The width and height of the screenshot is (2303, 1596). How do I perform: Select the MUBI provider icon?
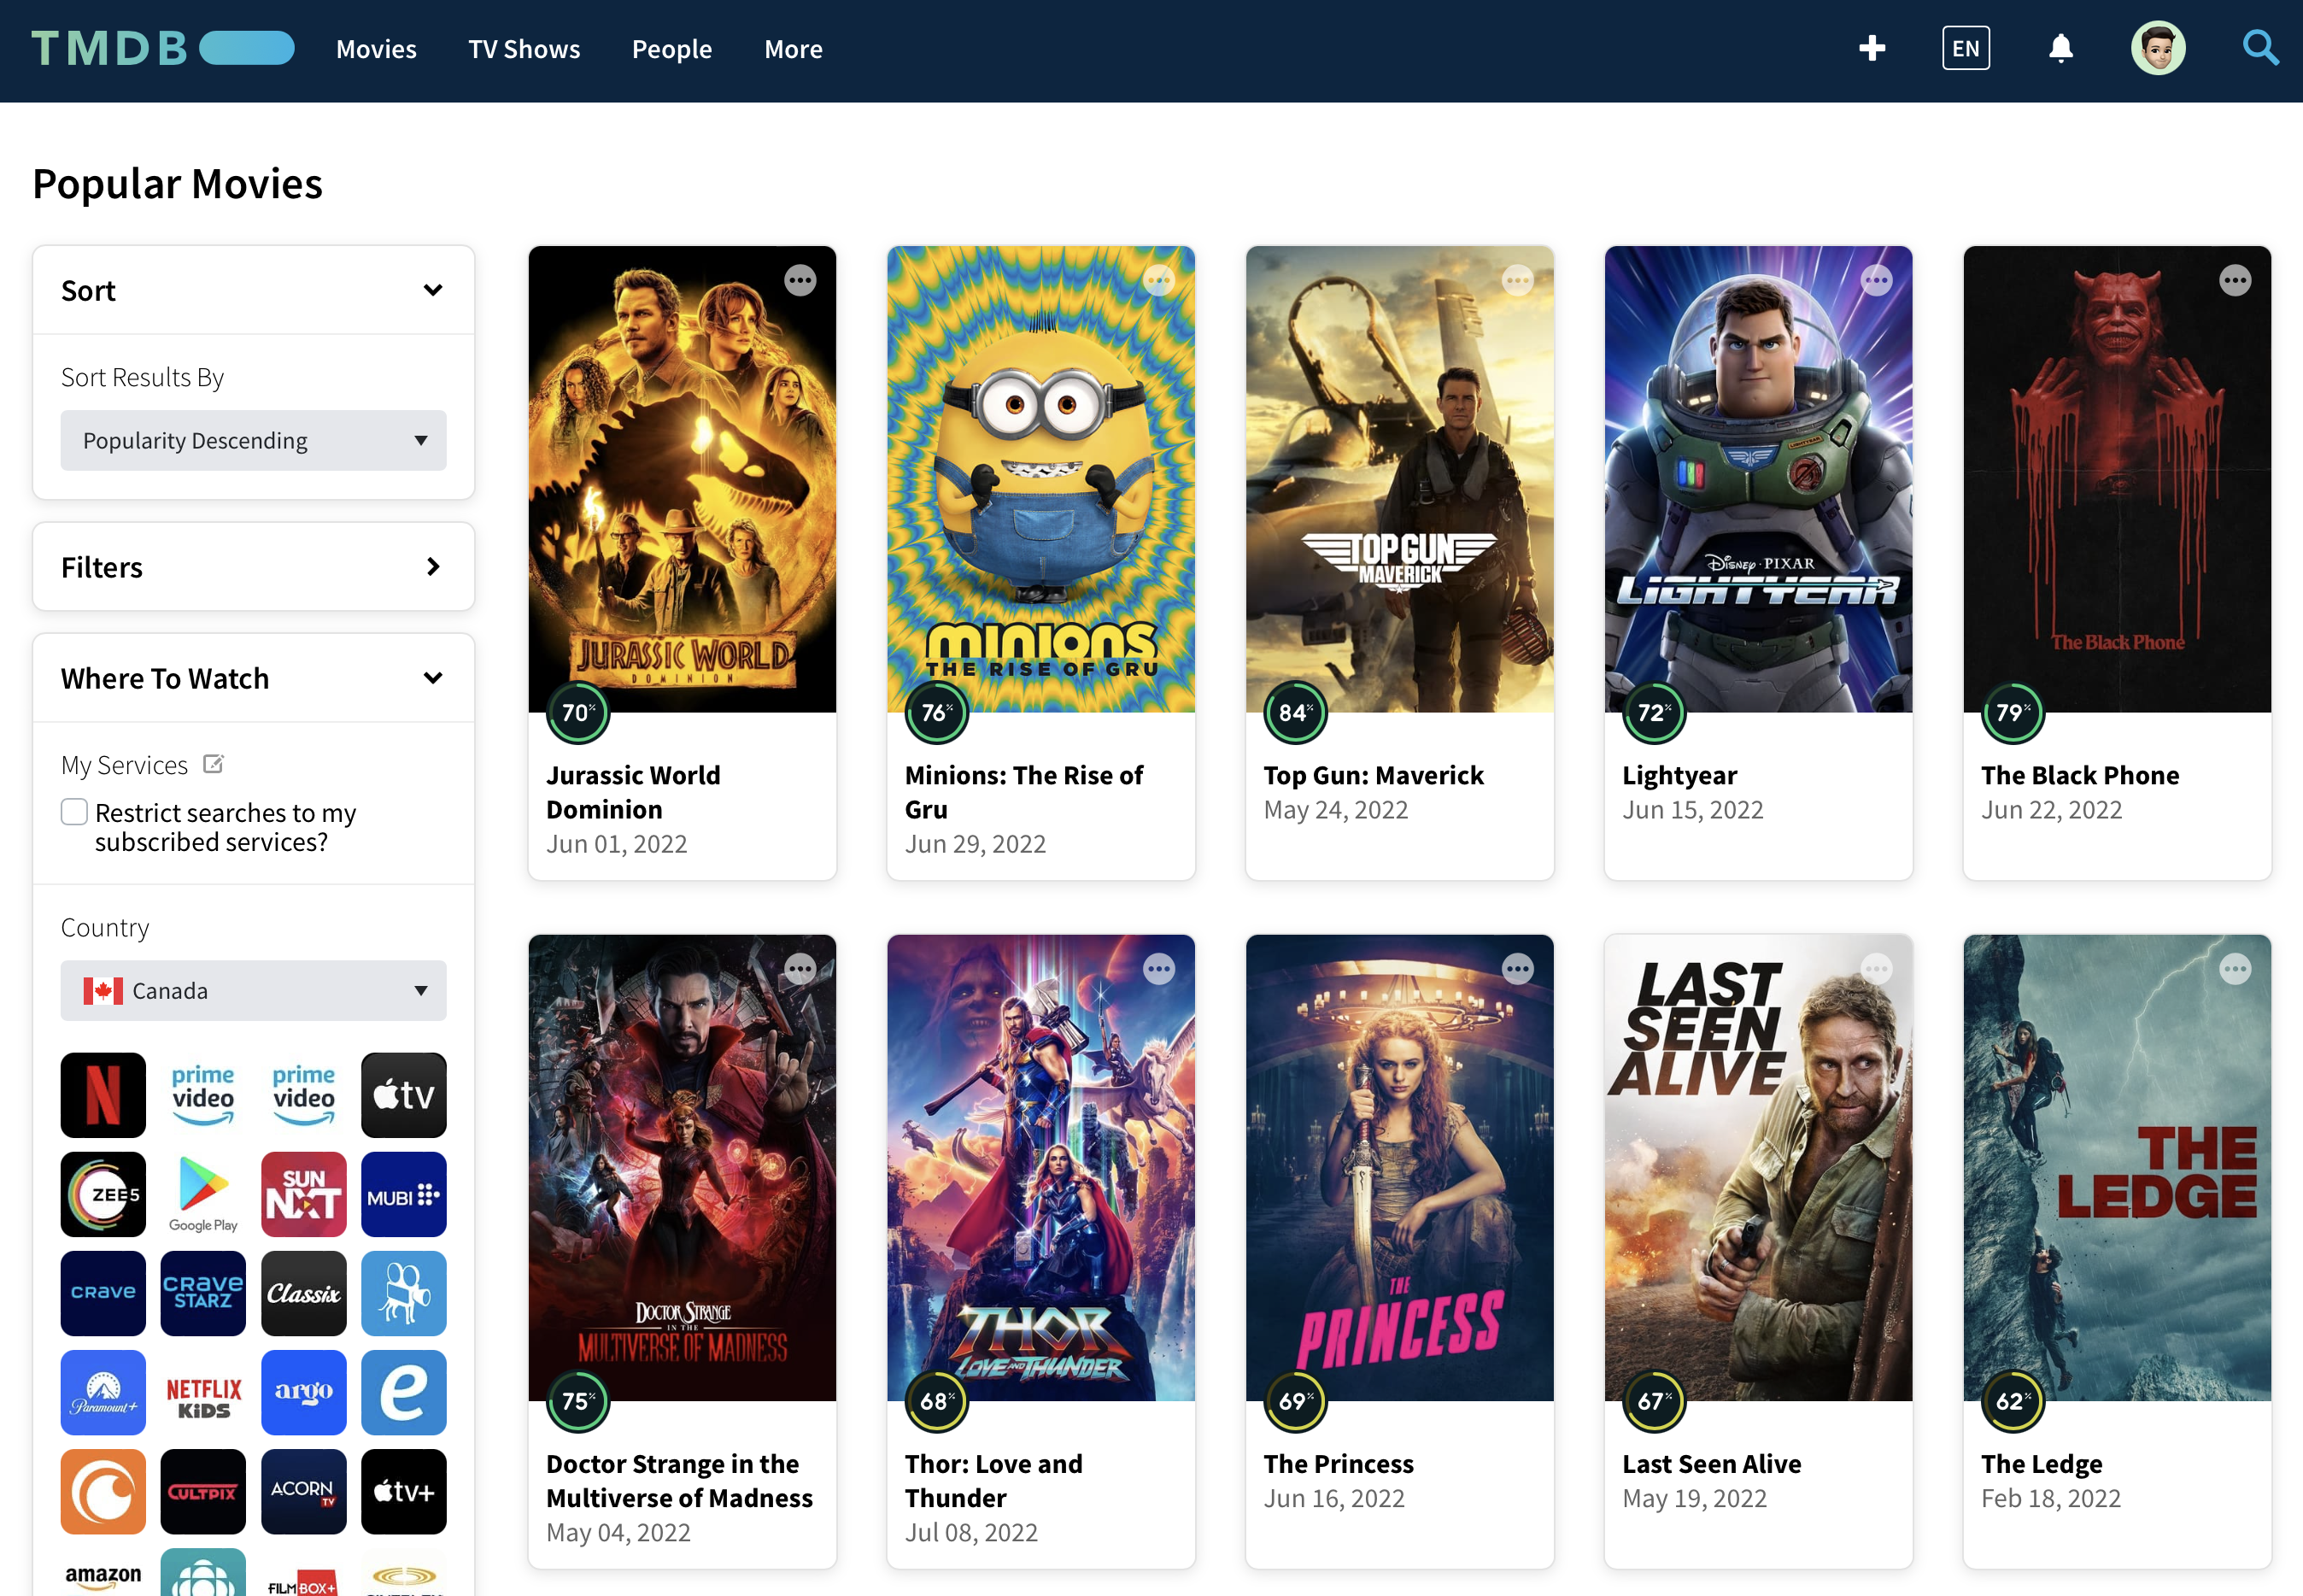tap(403, 1193)
